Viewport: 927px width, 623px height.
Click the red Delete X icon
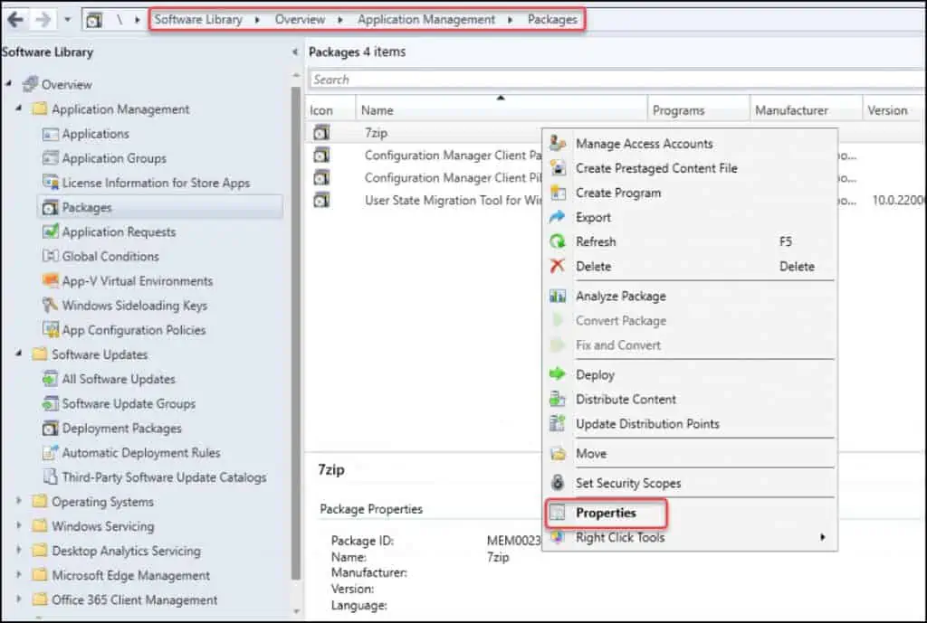pyautogui.click(x=558, y=267)
